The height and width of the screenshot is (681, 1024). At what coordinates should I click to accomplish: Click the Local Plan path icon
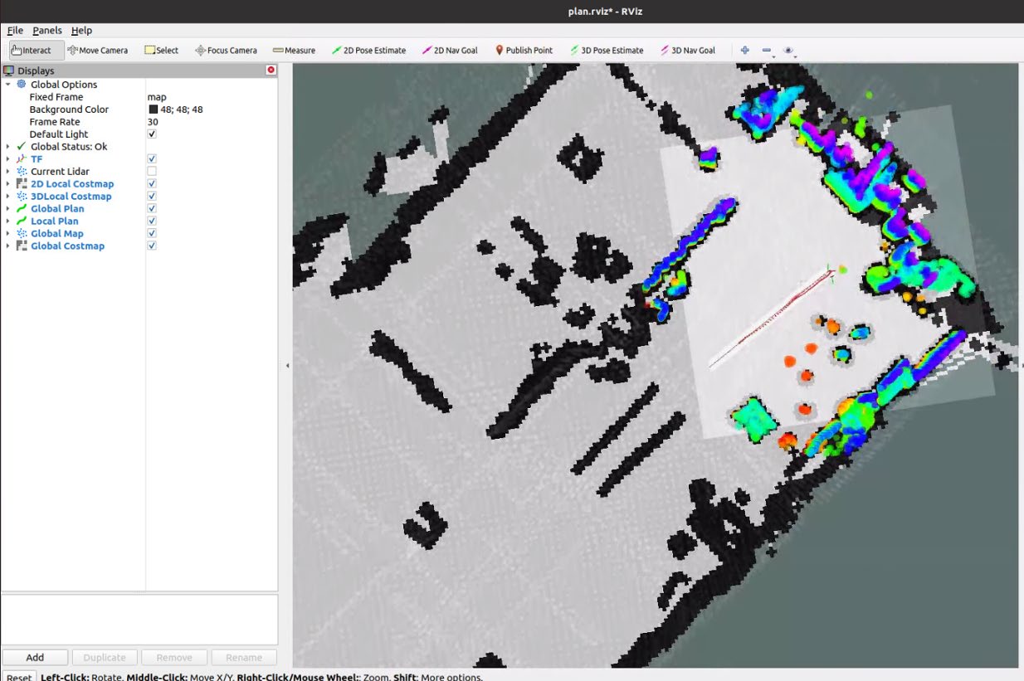point(22,221)
